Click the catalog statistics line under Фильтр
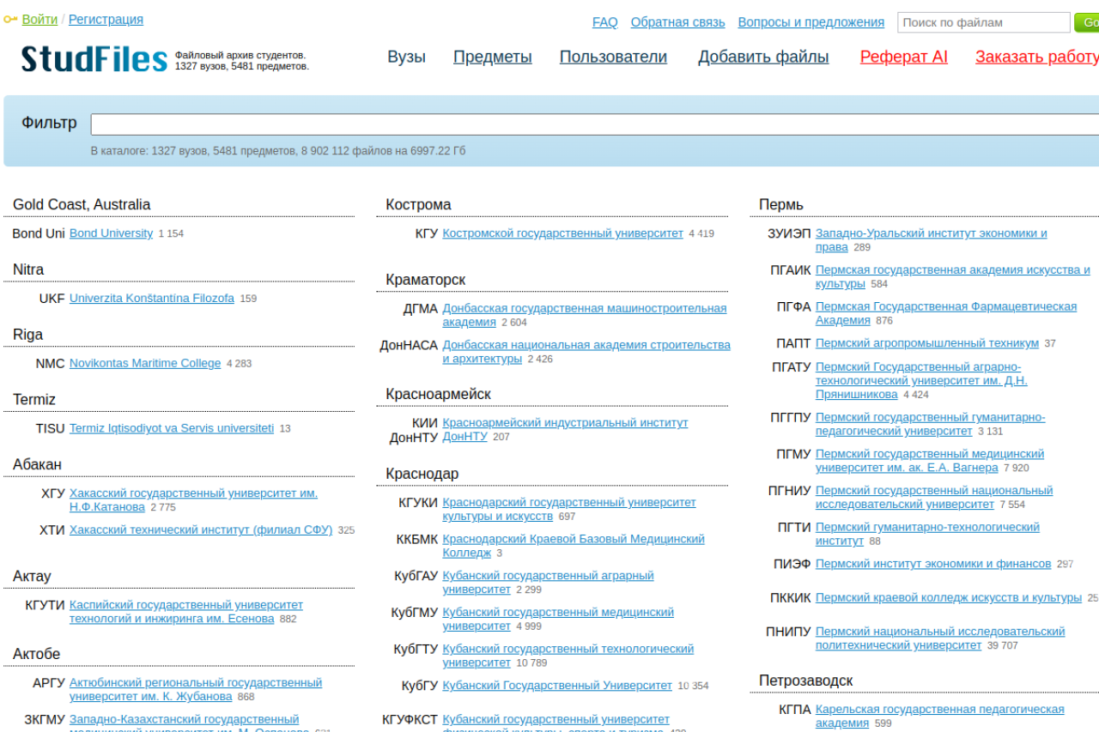 (278, 151)
